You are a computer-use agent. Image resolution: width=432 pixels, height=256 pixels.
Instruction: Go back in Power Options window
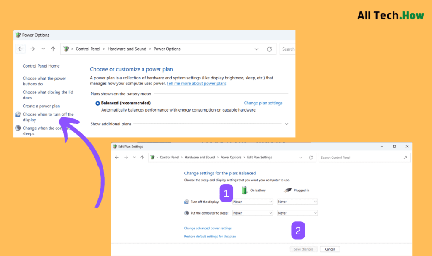[20, 49]
